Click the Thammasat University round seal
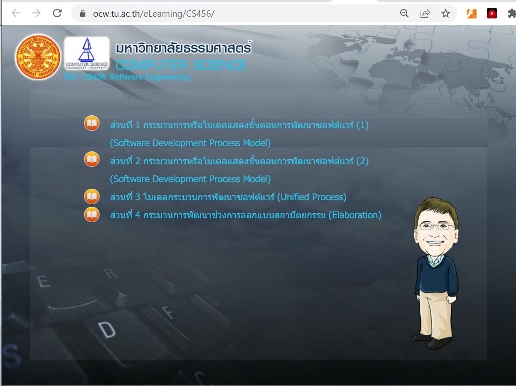 click(x=38, y=57)
